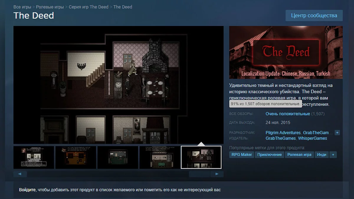The width and height of the screenshot is (354, 199).
Task: Select third thumbnail with green room
Action: (x=118, y=157)
